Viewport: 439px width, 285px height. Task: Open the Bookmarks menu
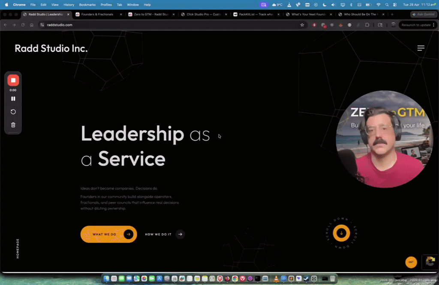[x=87, y=5]
